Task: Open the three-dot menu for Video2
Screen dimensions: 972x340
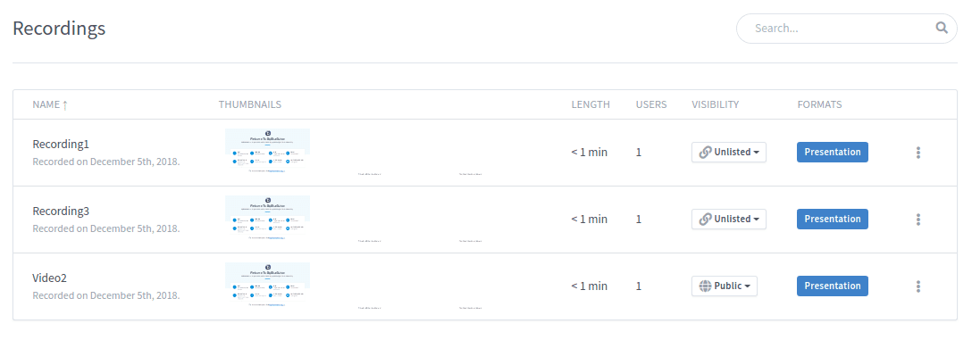Action: [x=918, y=286]
